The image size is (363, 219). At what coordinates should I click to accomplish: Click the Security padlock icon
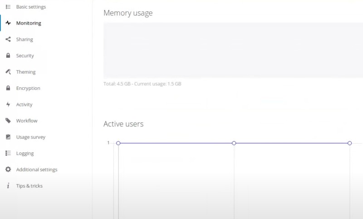pos(8,56)
